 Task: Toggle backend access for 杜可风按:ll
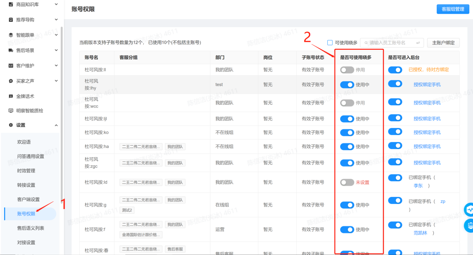pos(395,70)
